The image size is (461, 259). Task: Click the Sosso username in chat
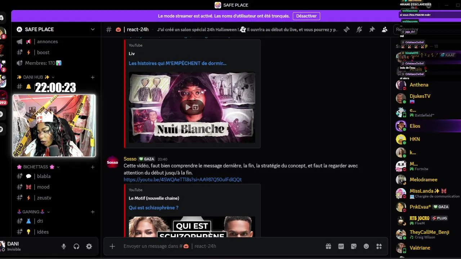pyautogui.click(x=130, y=159)
